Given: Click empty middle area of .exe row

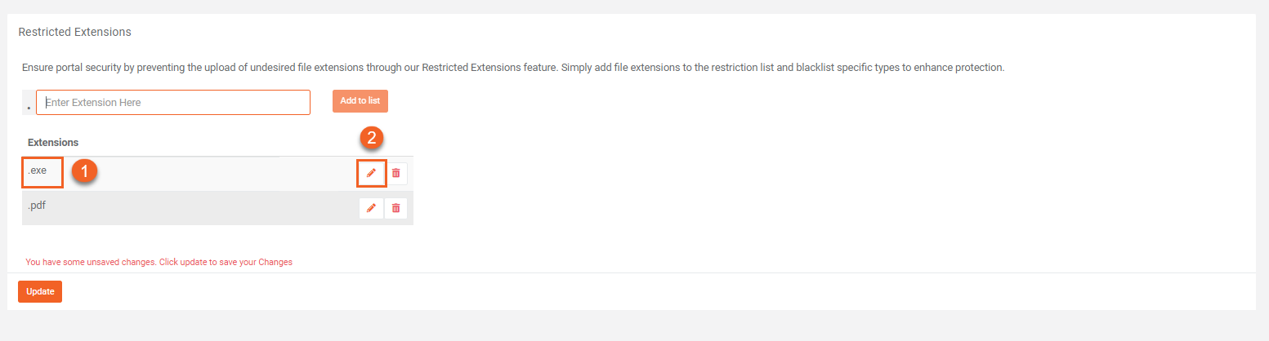Looking at the screenshot, I should 221,173.
